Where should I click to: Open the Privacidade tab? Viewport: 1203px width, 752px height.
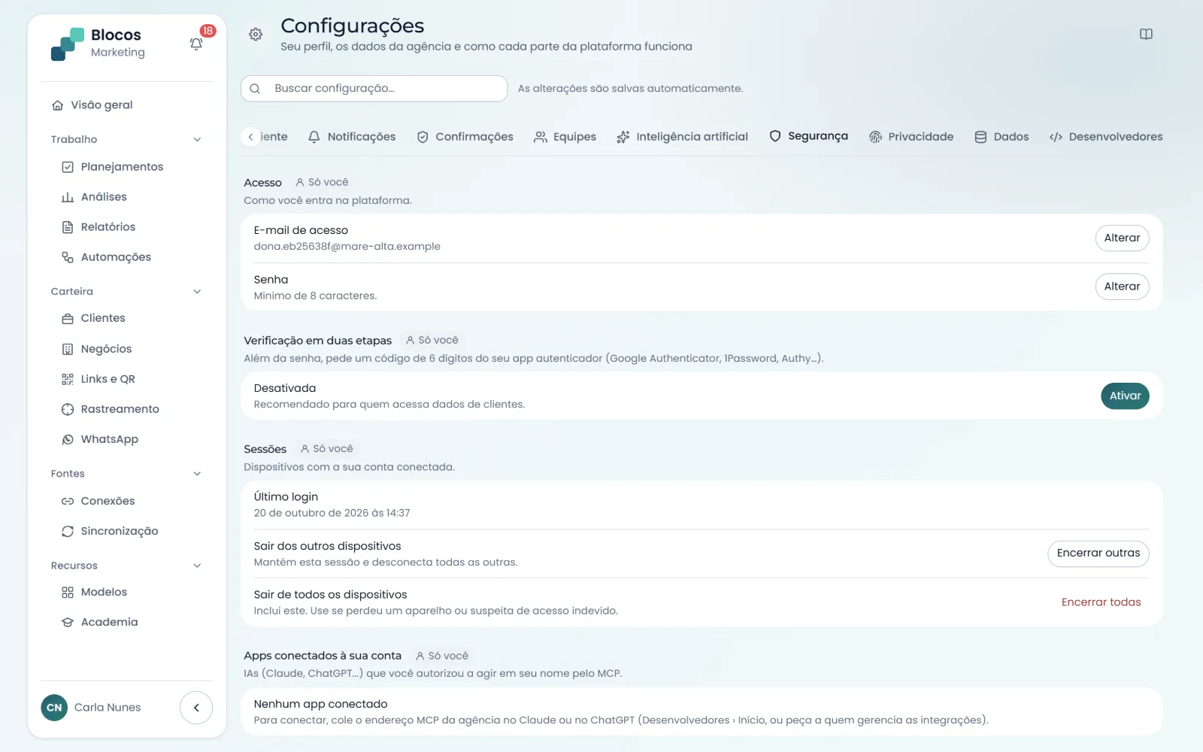click(911, 137)
